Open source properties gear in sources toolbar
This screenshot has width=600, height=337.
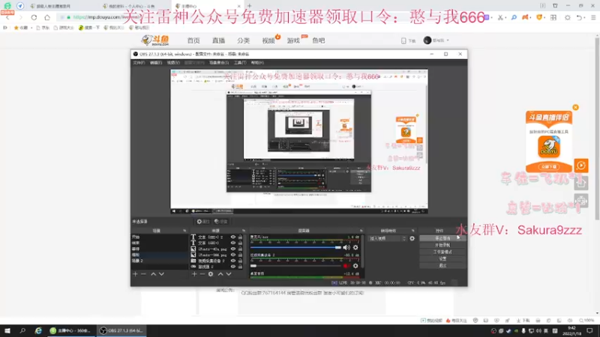coord(211,274)
